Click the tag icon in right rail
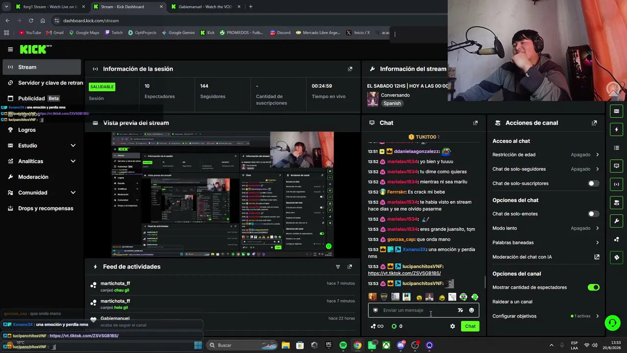627x353 pixels. coord(616,257)
